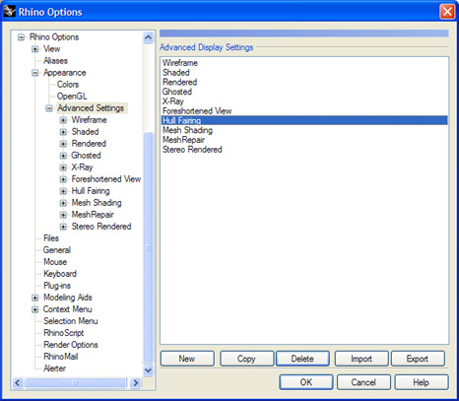Image resolution: width=459 pixels, height=401 pixels.
Task: Select Mesh Shading in settings list
Action: tap(304, 130)
